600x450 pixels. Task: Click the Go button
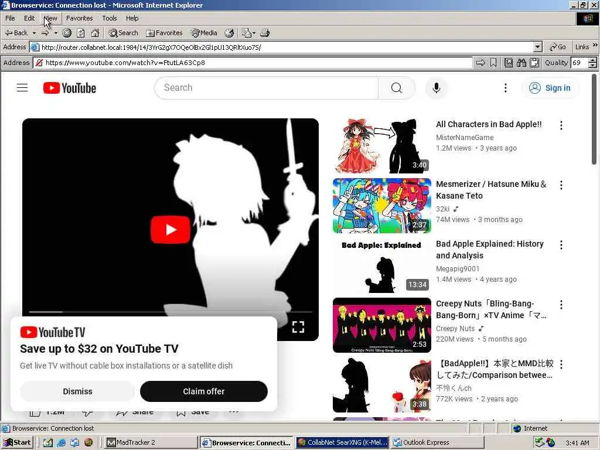pyautogui.click(x=558, y=47)
